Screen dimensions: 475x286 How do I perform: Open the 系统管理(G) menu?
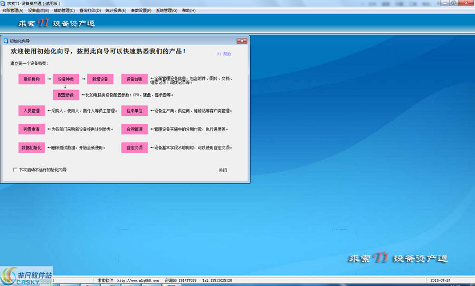click(x=167, y=11)
